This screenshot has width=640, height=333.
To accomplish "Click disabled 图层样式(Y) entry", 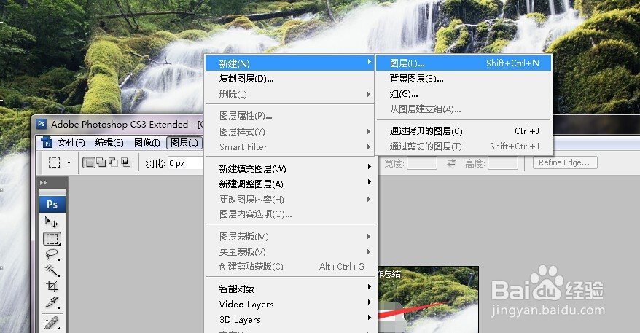I will [x=289, y=131].
